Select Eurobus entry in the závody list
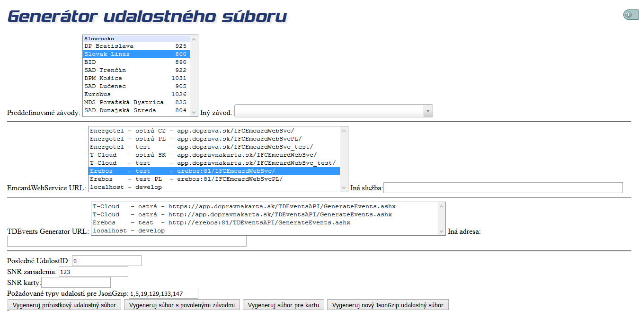 coord(135,94)
